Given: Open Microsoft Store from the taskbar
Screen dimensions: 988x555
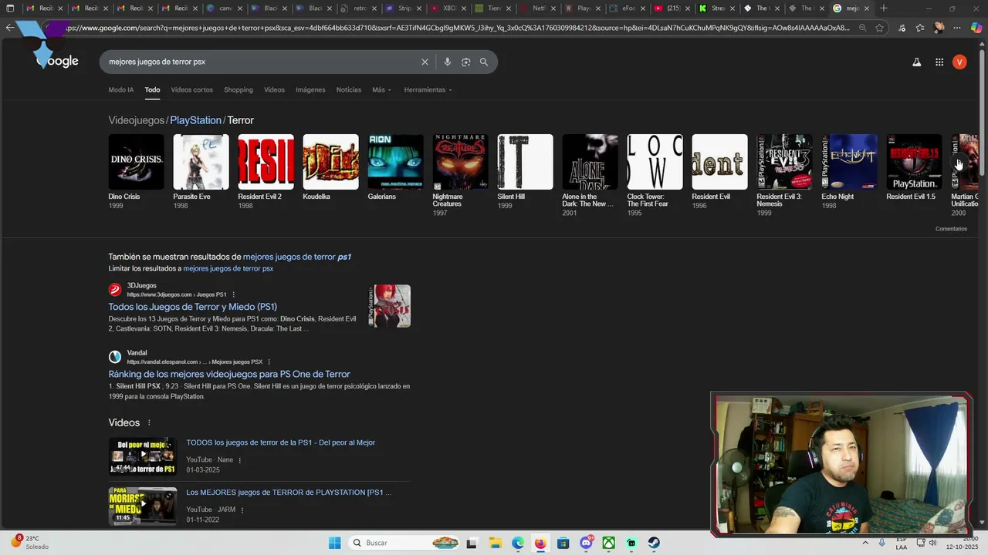Looking at the screenshot, I should pyautogui.click(x=563, y=543).
